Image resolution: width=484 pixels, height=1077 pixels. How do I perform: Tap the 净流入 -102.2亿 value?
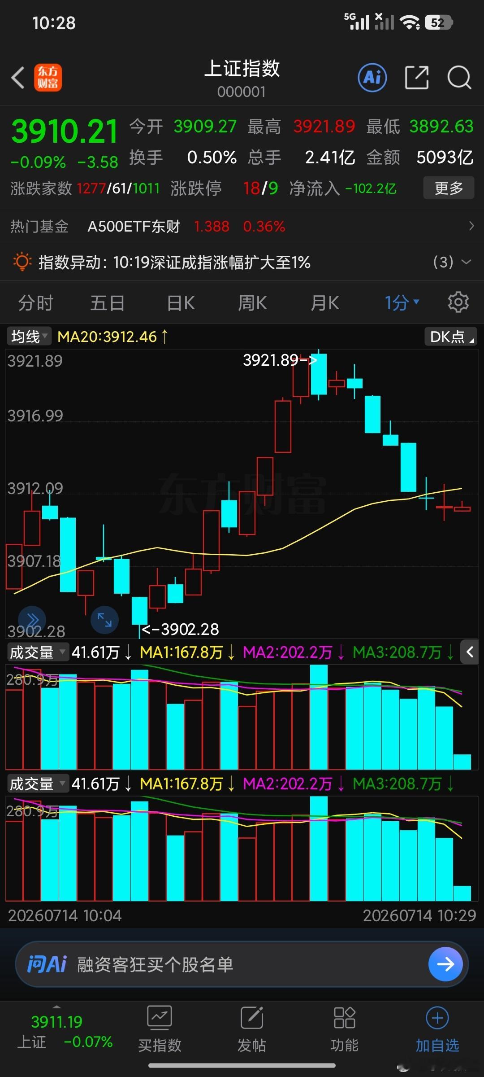click(x=371, y=188)
